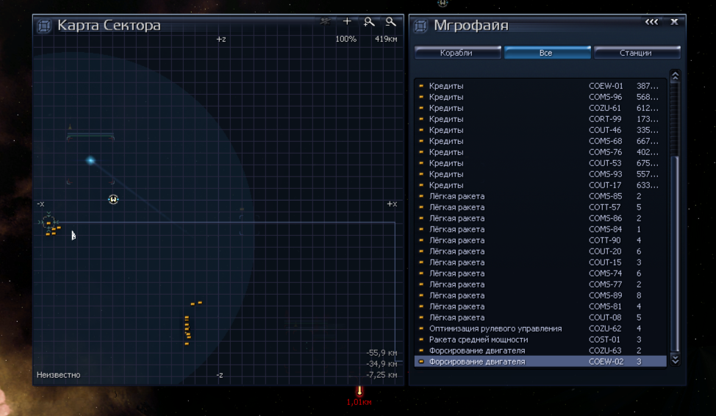716x416 pixels.
Task: Select Форсирование двигателя row COZU-63
Action: [540, 351]
